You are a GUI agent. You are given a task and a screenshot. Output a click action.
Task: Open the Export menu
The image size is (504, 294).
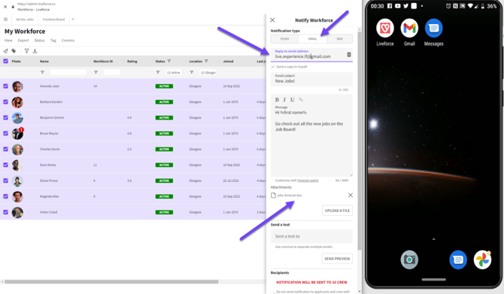pyautogui.click(x=23, y=41)
